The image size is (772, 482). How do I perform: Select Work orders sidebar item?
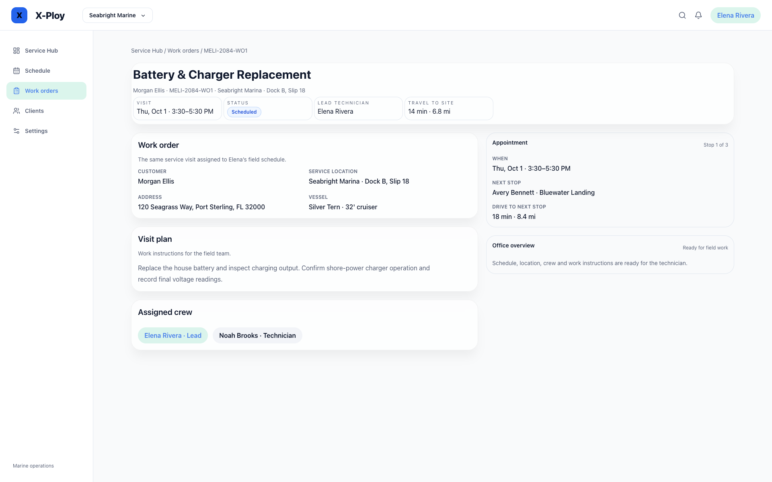pyautogui.click(x=46, y=91)
